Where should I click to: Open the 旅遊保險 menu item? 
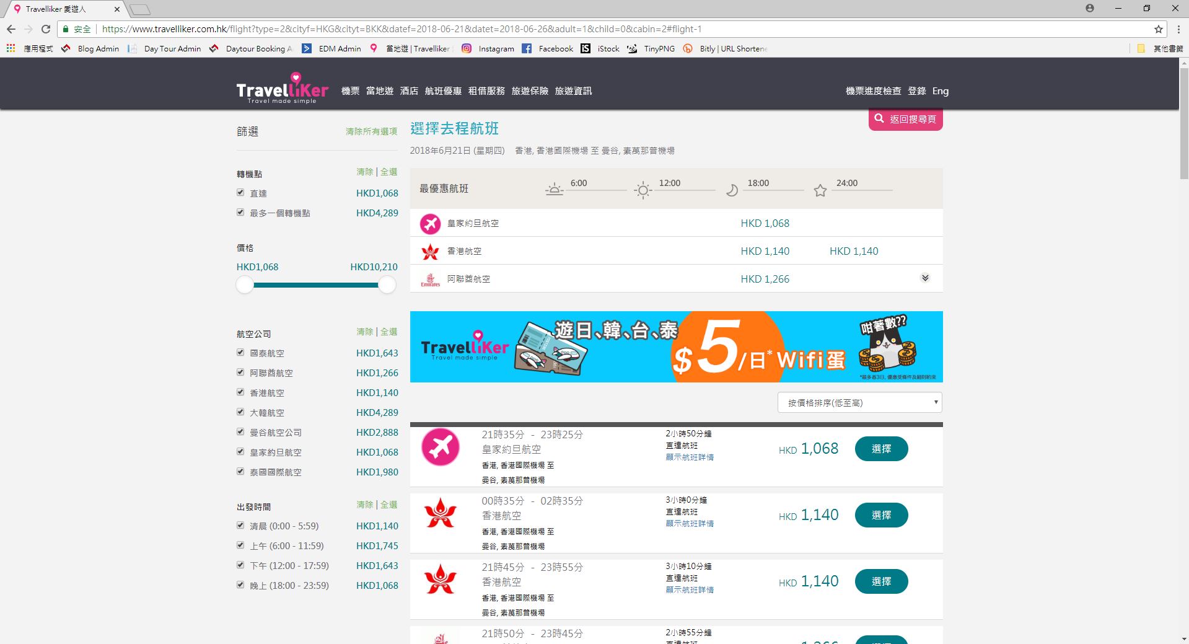tap(530, 91)
